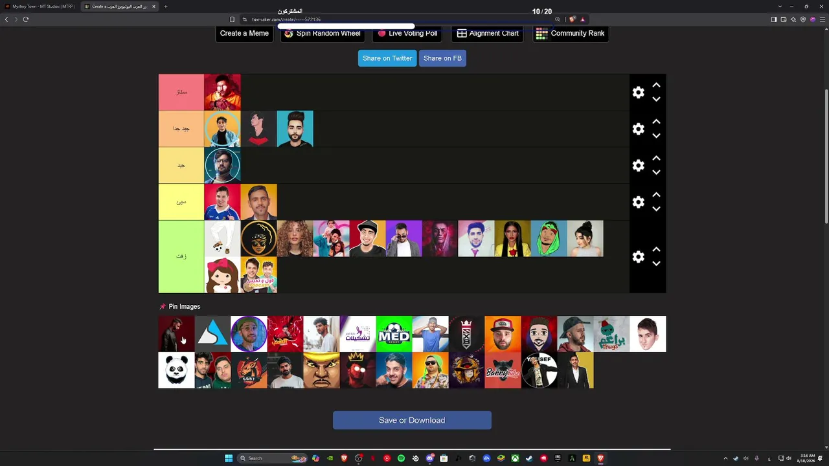The width and height of the screenshot is (829, 466).
Task: Share the tier list on FB
Action: pos(442,58)
